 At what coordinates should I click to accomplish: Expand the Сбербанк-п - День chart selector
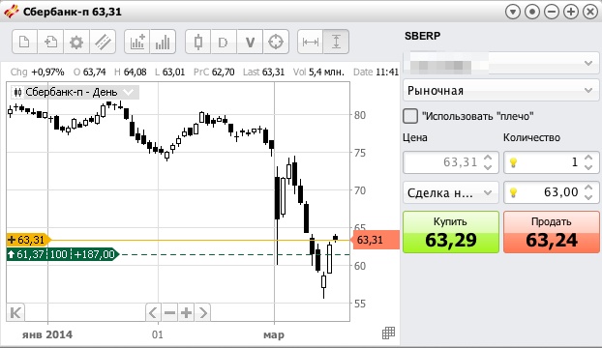click(73, 92)
